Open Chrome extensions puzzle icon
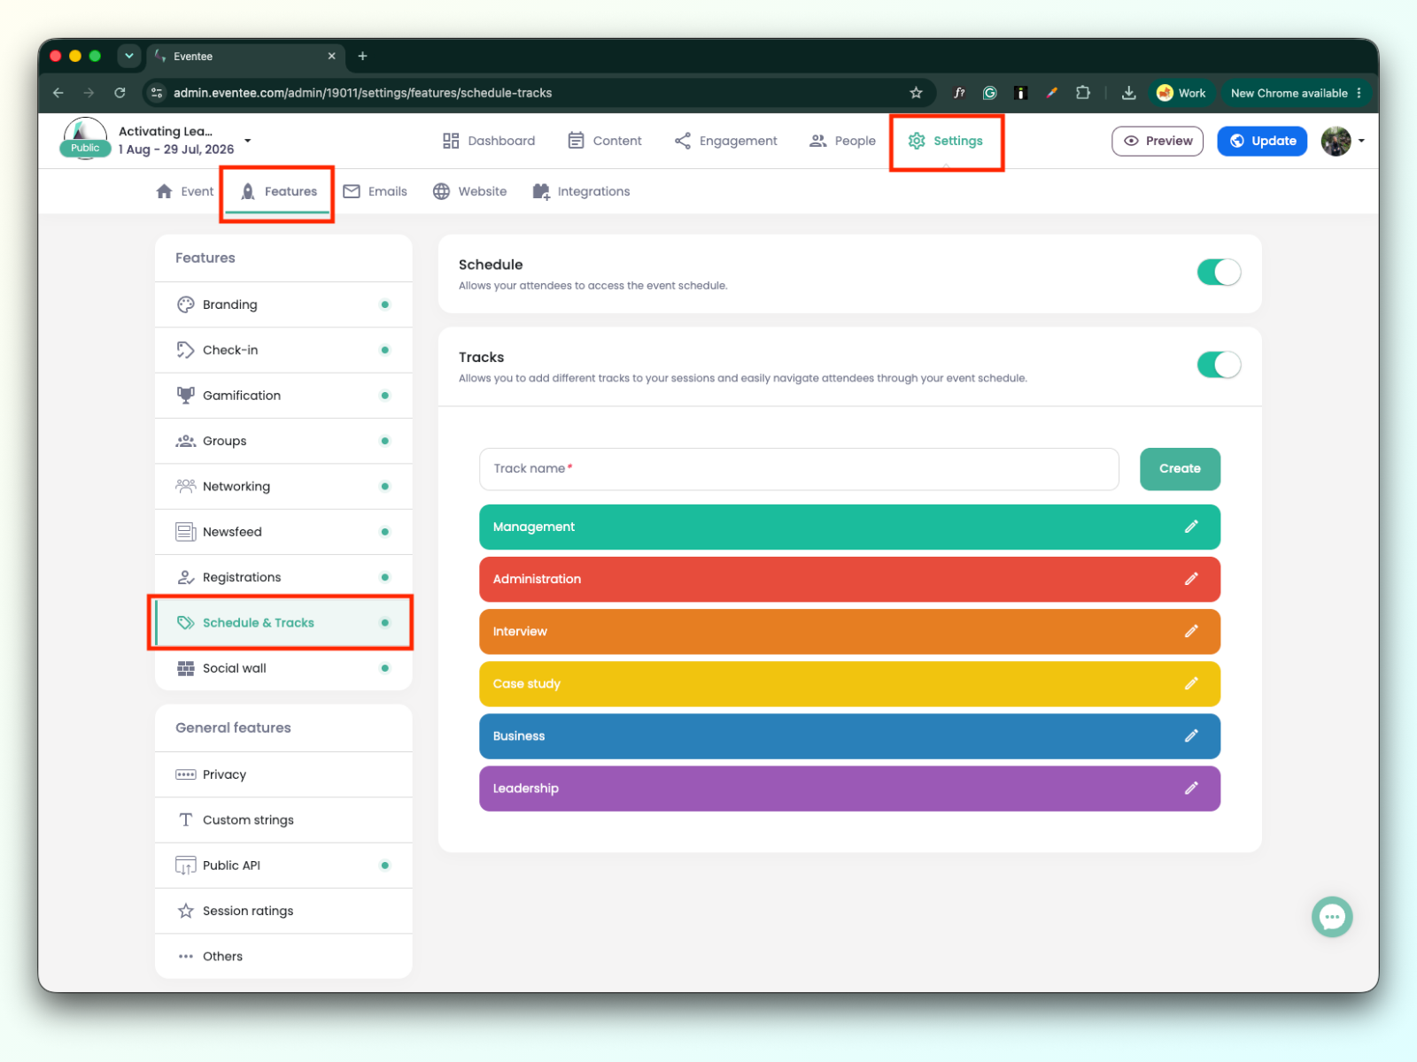The height and width of the screenshot is (1062, 1417). (1082, 93)
